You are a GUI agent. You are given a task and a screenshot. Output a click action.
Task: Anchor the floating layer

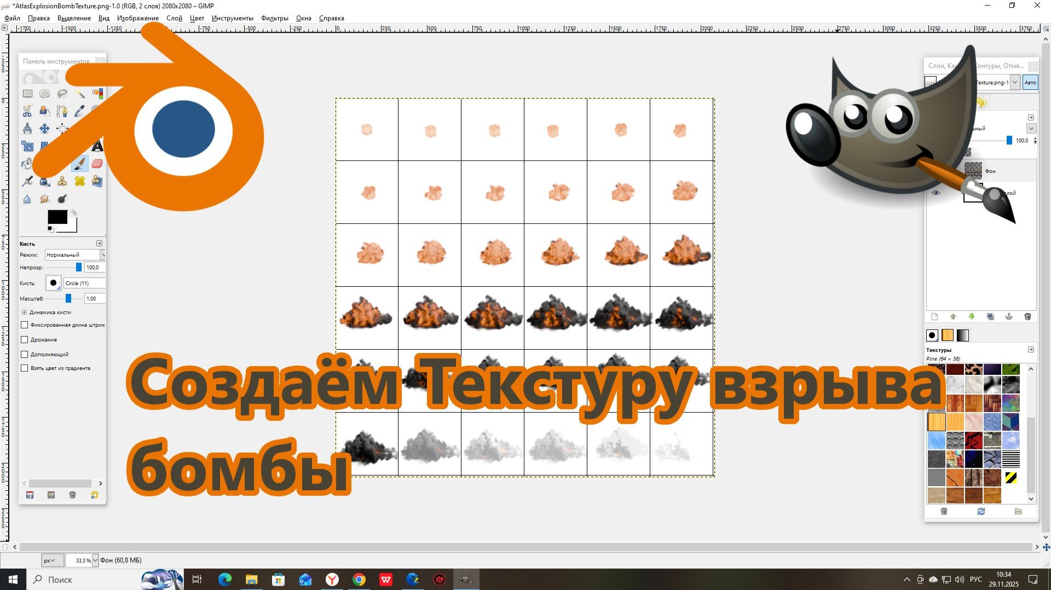(1009, 317)
